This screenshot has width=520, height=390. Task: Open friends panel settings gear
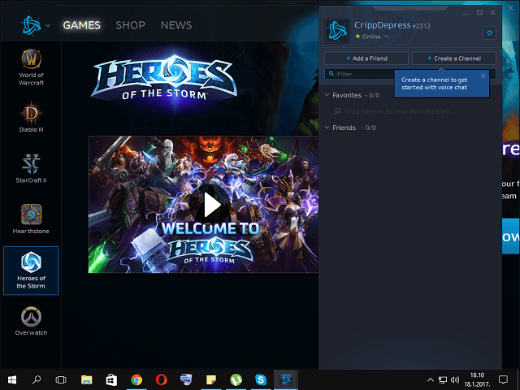[x=489, y=32]
